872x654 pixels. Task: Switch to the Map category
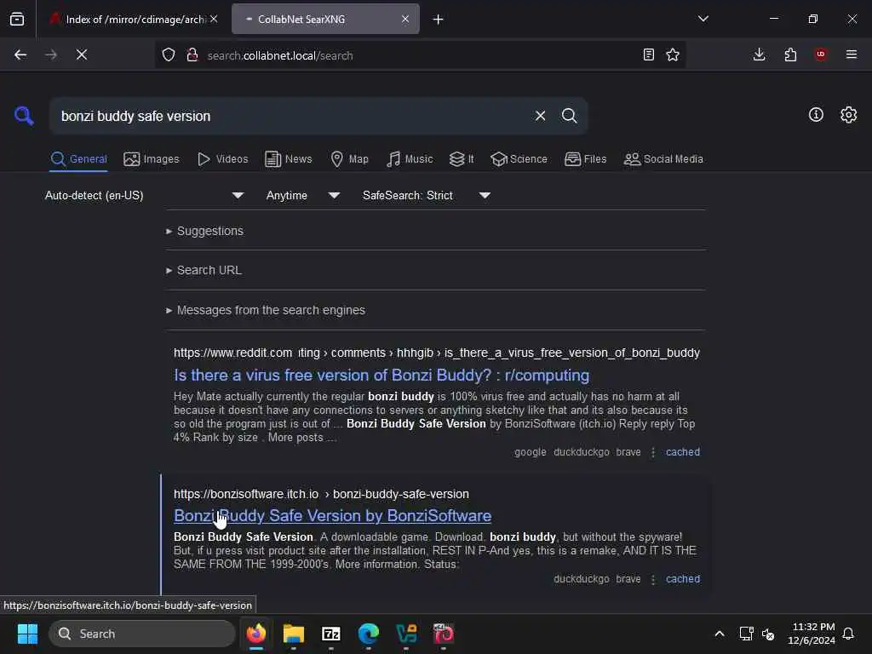point(349,159)
